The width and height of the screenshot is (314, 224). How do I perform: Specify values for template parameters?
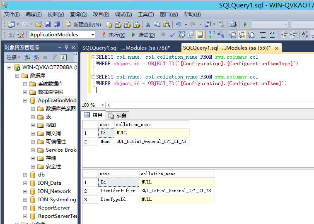point(305,35)
